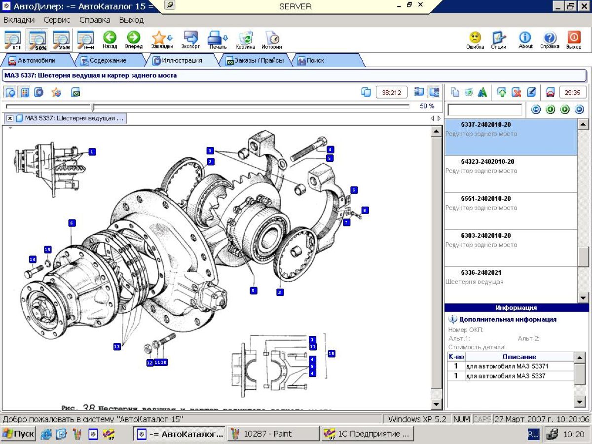
Task: Open the Сервис menu
Action: (57, 20)
